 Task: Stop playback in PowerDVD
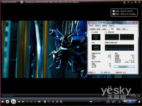[7, 102]
